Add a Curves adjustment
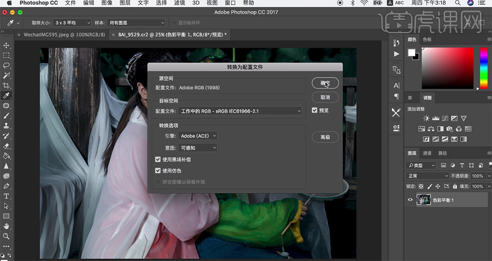 pos(445,118)
